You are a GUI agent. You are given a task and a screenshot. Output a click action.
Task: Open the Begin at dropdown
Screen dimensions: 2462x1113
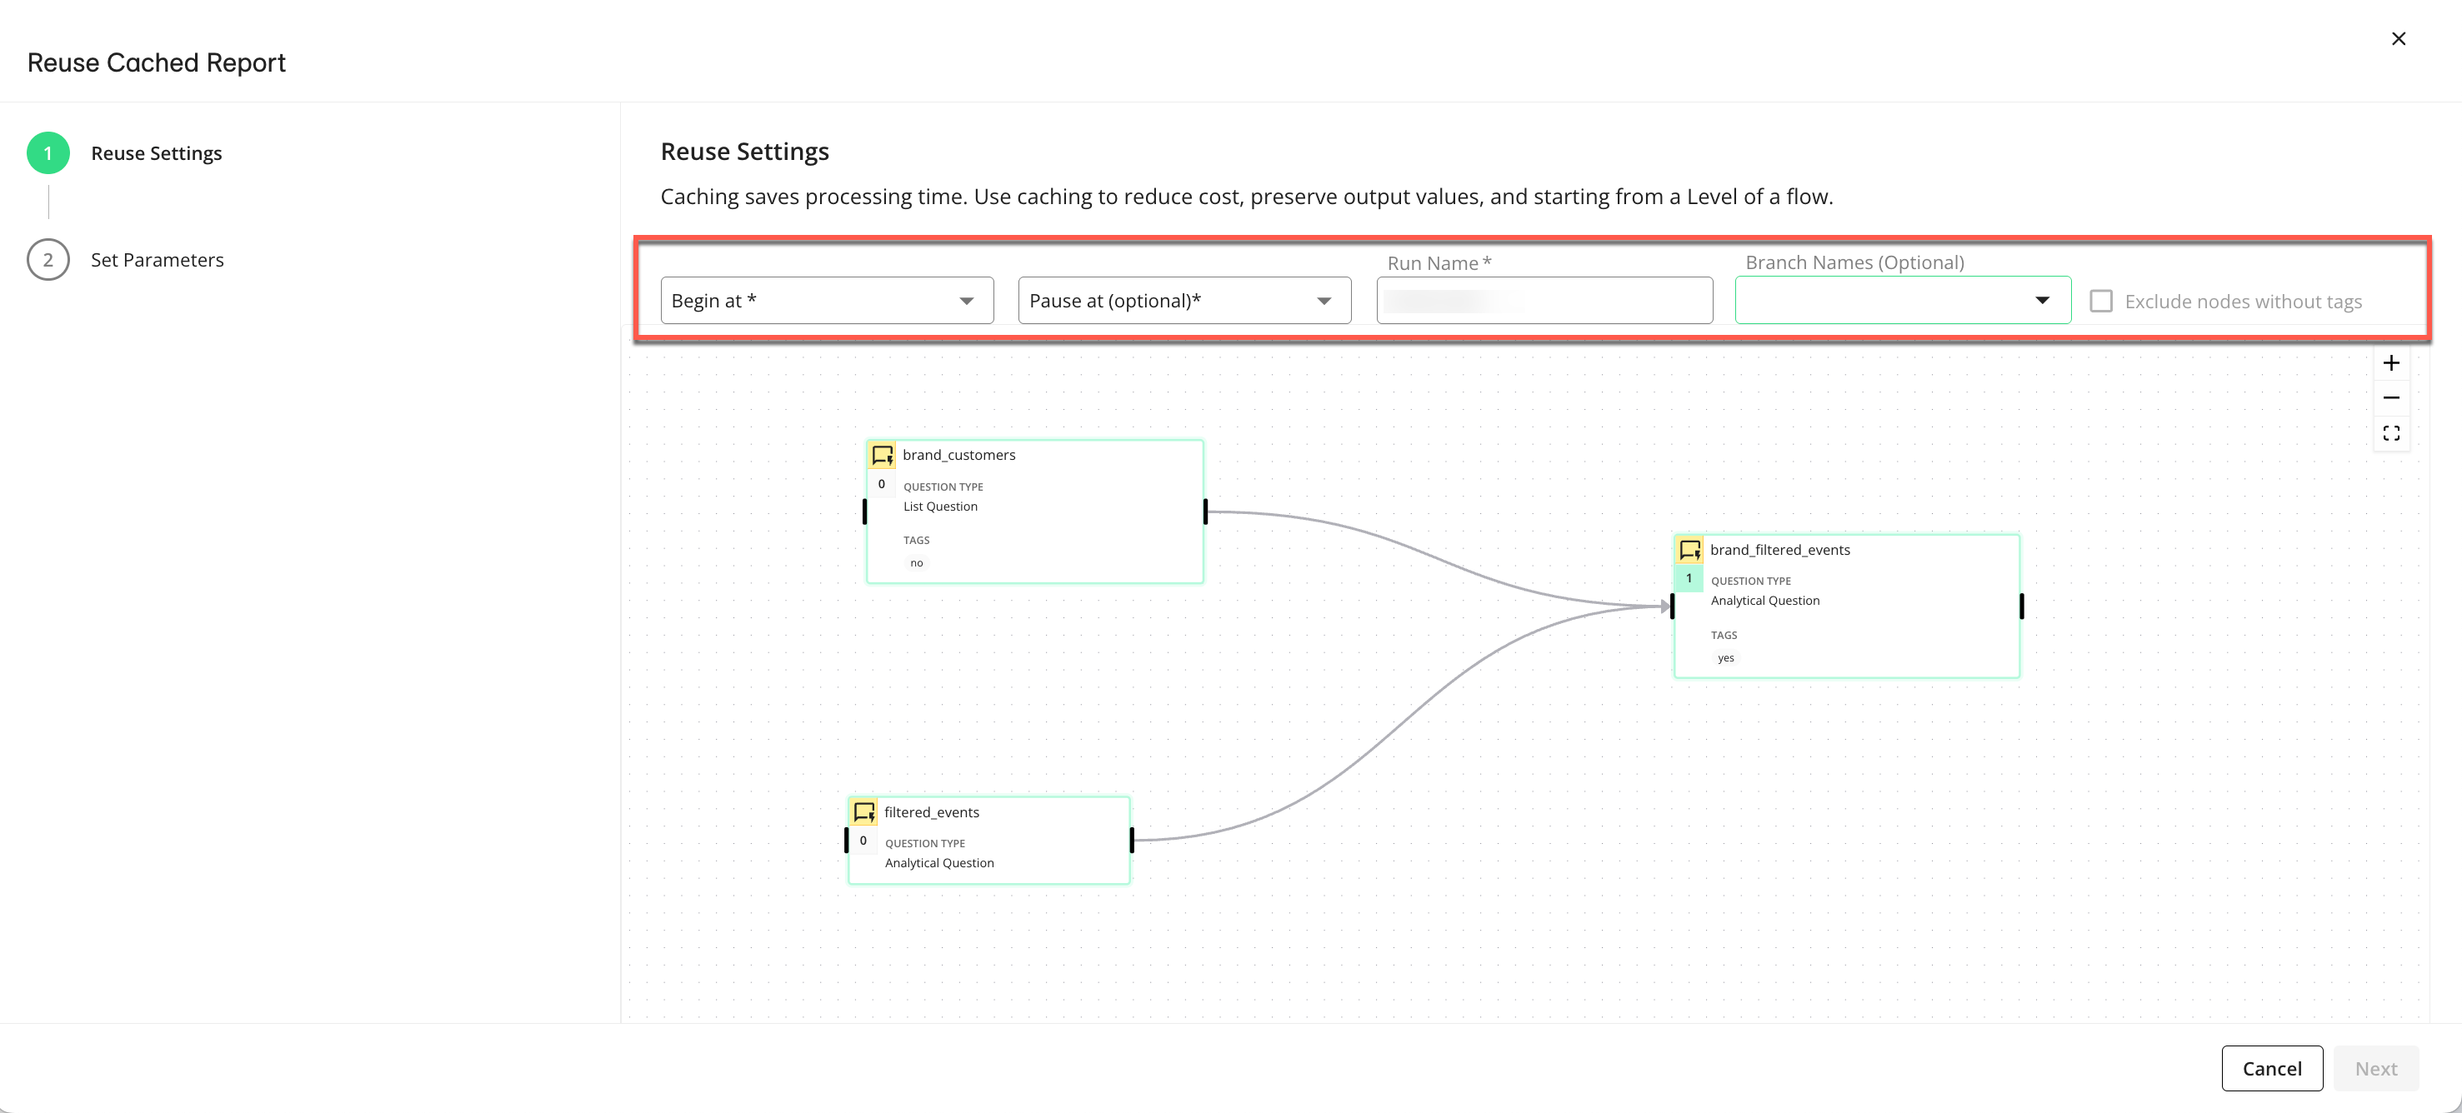[x=827, y=301]
